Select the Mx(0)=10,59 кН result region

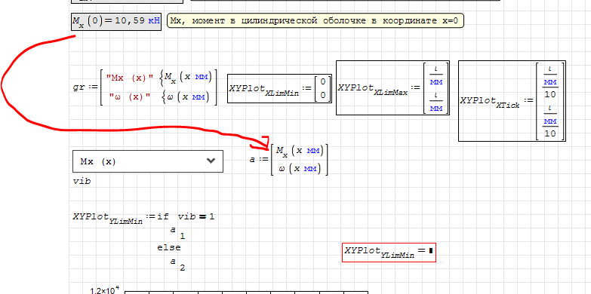coord(116,21)
